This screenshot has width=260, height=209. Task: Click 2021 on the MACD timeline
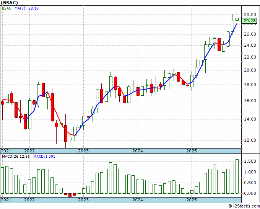coord(6,200)
